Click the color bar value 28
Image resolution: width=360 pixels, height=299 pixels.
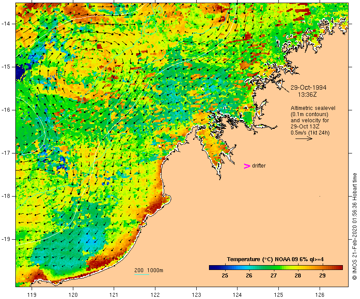[x=298, y=276]
